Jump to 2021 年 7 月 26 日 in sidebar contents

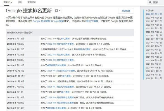coord(154,46)
